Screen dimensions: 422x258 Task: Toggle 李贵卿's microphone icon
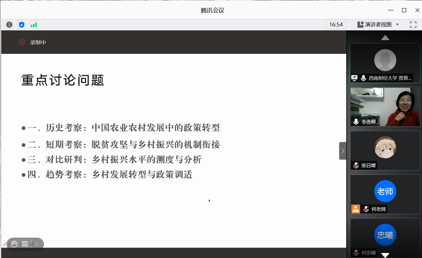tap(356, 122)
